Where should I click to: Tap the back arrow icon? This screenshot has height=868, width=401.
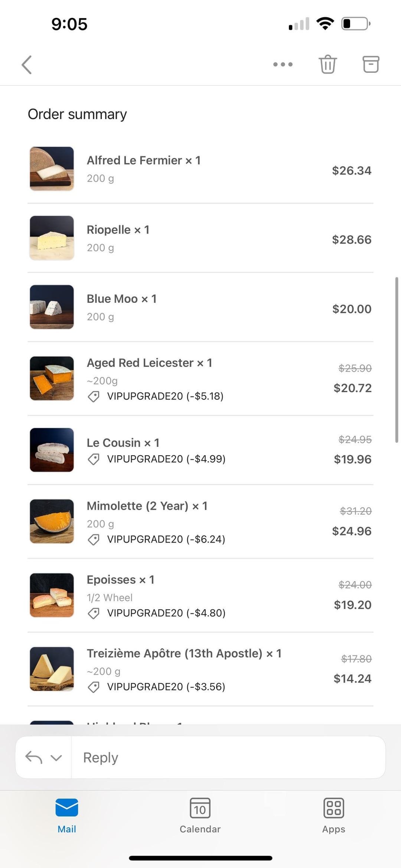(27, 65)
